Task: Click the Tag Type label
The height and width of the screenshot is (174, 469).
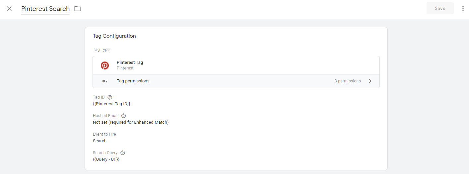Action: [x=101, y=50]
